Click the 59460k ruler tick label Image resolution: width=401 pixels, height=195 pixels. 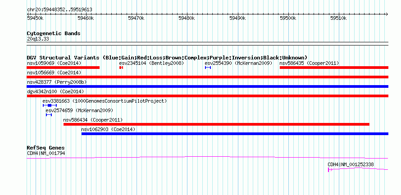coord(86,18)
